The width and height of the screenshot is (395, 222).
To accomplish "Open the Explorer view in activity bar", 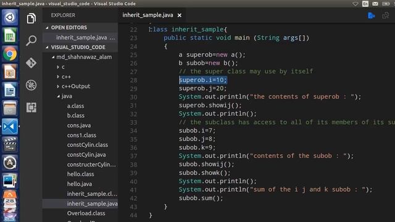I will [x=31, y=18].
